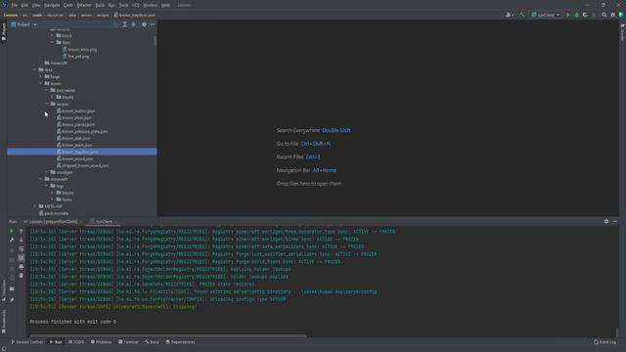Screen dimensions: 626x352
Task: Open Run panel settings gear
Action: [606, 222]
